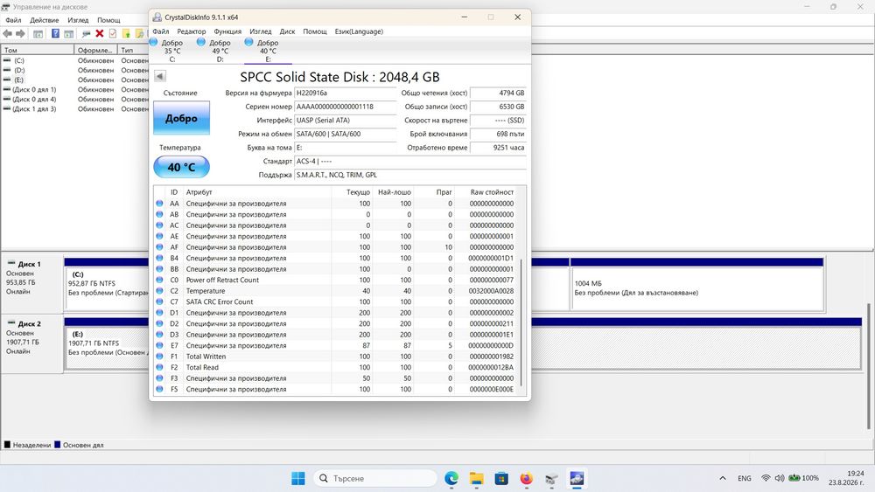Open Microsoft Store from the taskbar

501,478
